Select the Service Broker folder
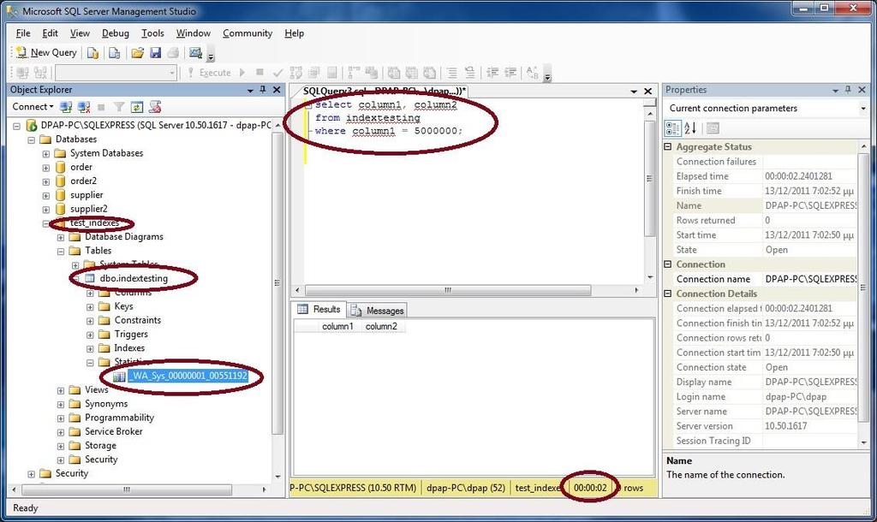877x522 pixels. tap(114, 431)
